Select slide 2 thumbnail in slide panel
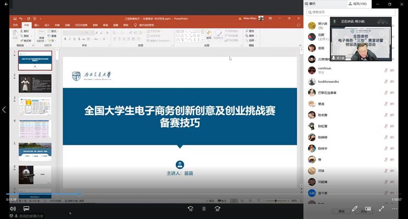The width and height of the screenshot is (408, 219). click(x=34, y=83)
